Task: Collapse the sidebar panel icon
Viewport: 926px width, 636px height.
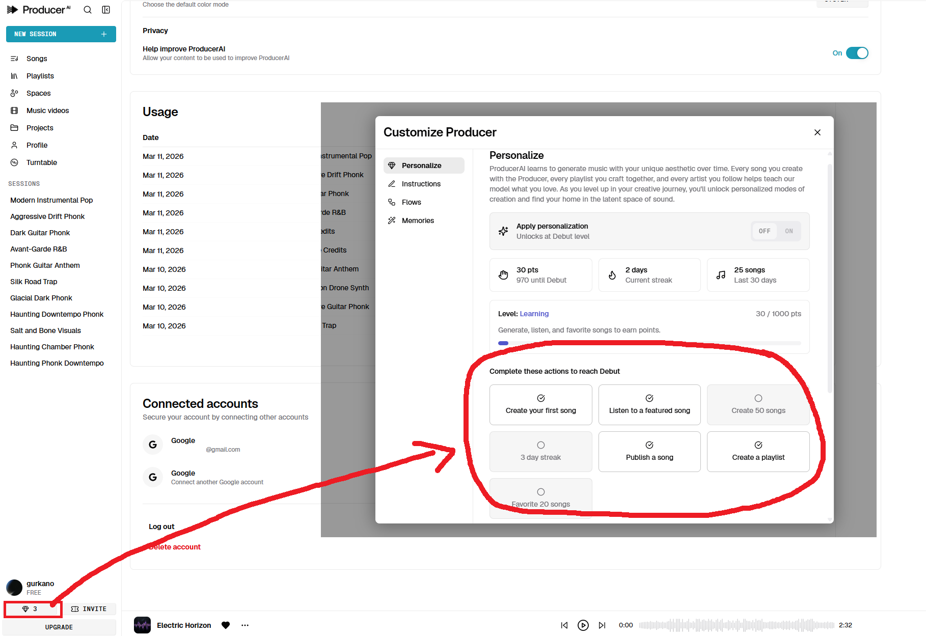Action: 106,10
